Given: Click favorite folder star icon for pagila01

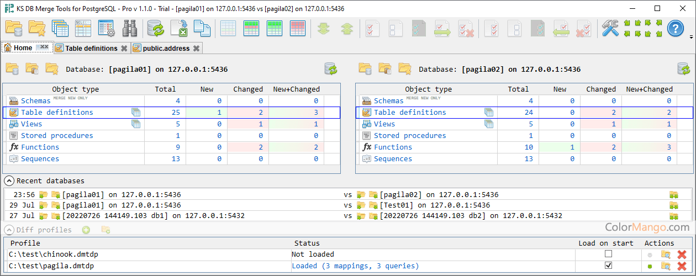Looking at the screenshot, I should tap(52, 68).
